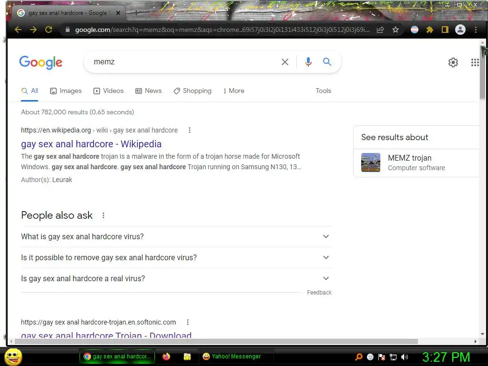488x366 pixels.
Task: Open the softonic Trojan Download link
Action: 106,335
